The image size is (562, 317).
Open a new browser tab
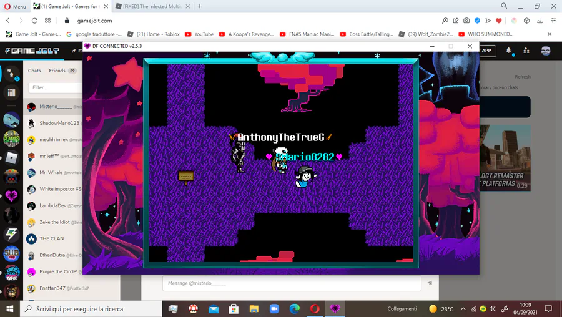(x=200, y=6)
